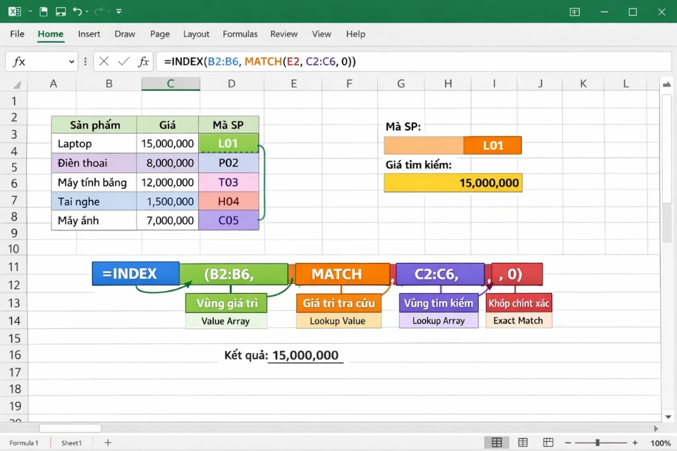The height and width of the screenshot is (451, 677).
Task: Click Page Layout view icon in status bar
Action: coord(523,442)
